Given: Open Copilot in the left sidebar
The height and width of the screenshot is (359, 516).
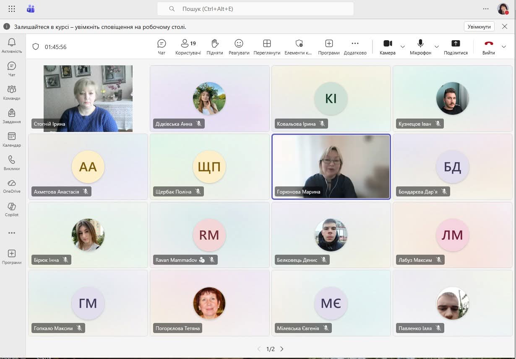Looking at the screenshot, I should (12, 209).
